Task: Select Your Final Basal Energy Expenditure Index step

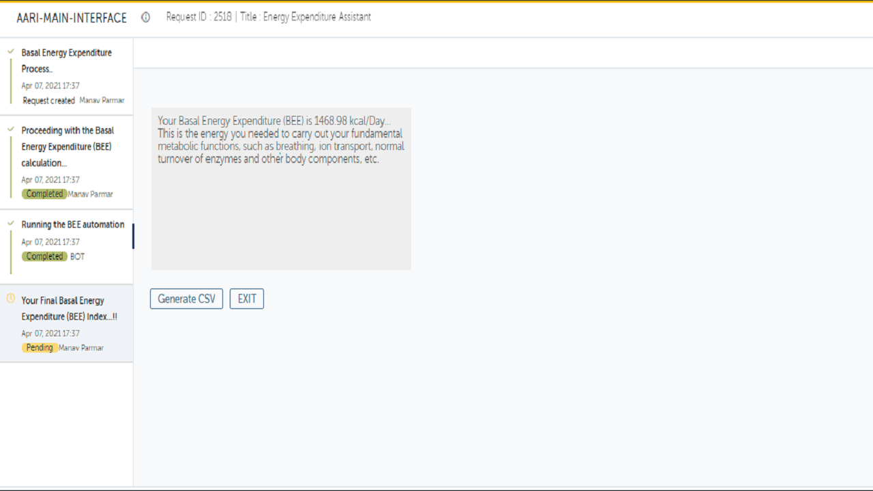Action: pyautogui.click(x=66, y=323)
